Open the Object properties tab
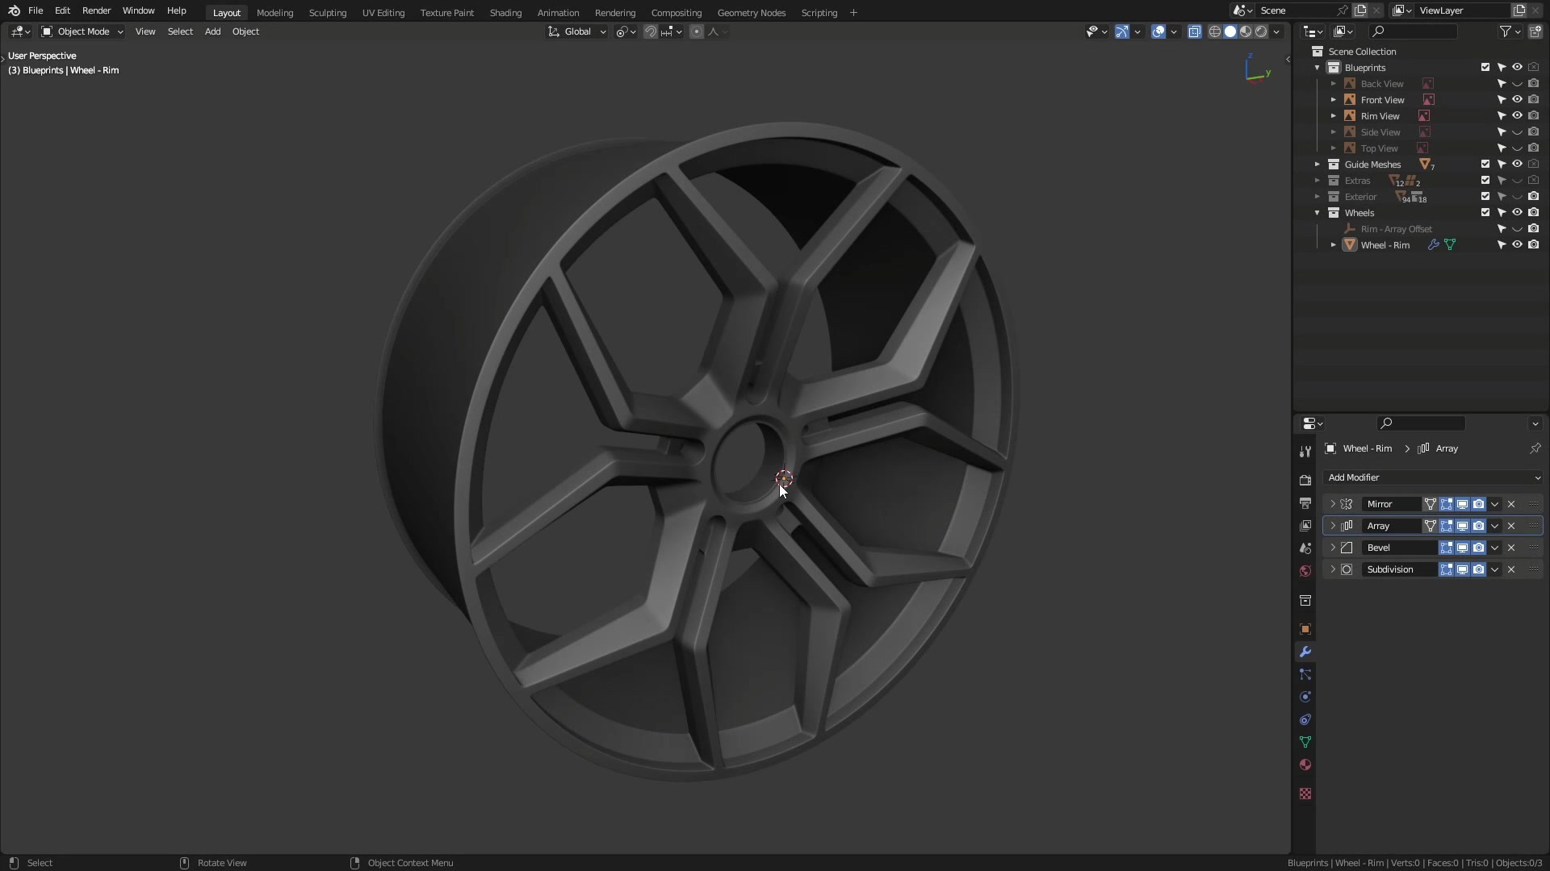1550x871 pixels. 1305,629
